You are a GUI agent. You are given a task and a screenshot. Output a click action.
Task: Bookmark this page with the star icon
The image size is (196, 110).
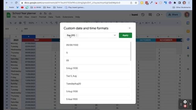point(136,3)
